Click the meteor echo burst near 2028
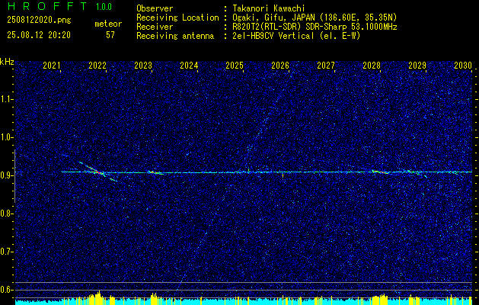 coord(380,172)
